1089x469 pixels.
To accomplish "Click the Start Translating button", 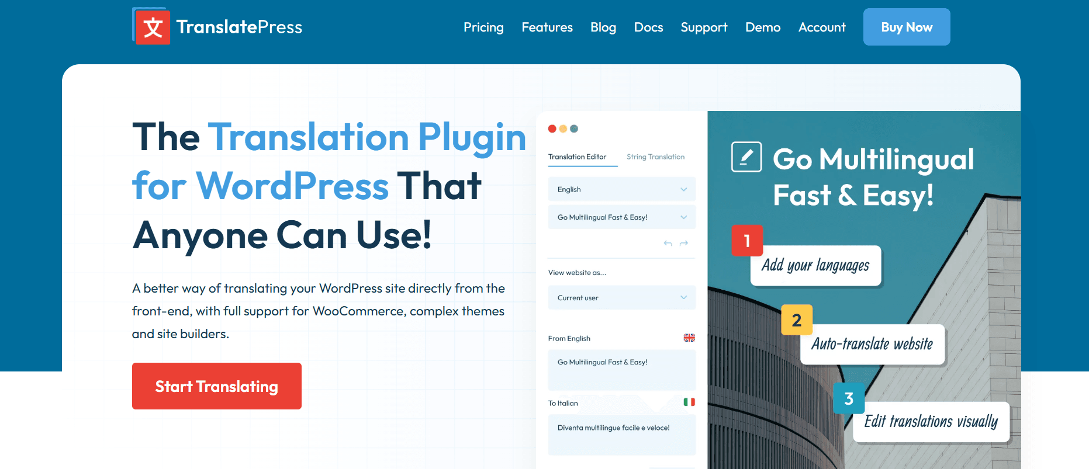I will (x=217, y=386).
